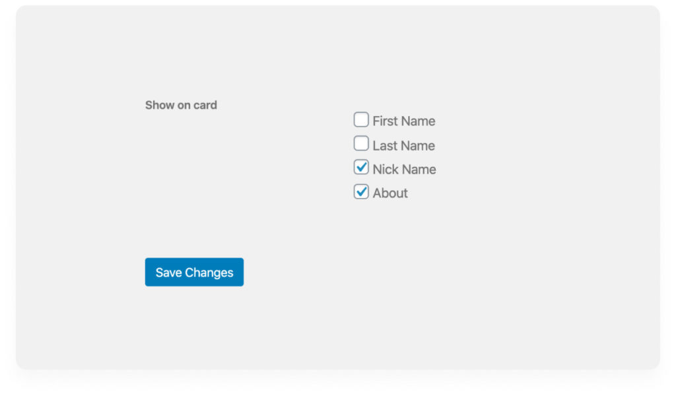This screenshot has width=676, height=396.
Task: Click the First Name label text
Action: tap(403, 121)
